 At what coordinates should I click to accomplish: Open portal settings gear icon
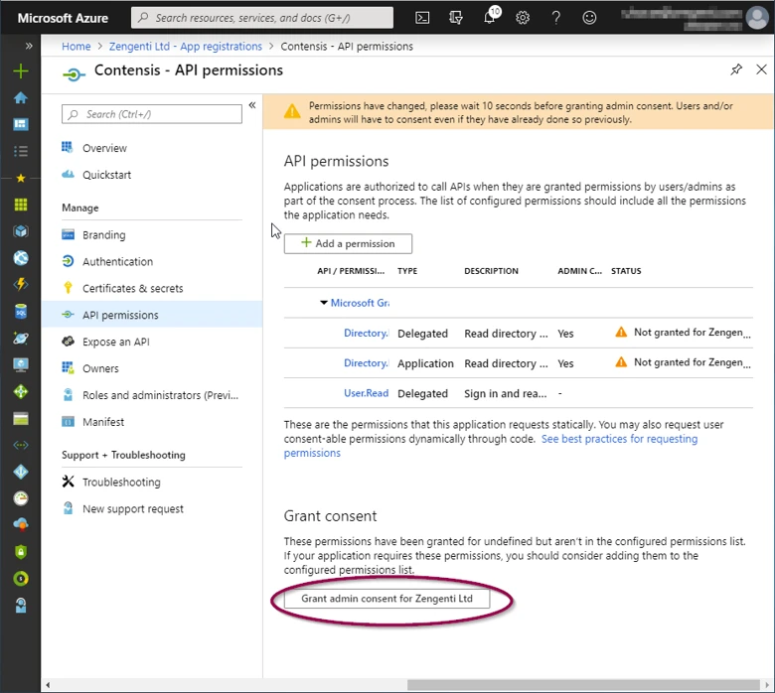pos(523,18)
